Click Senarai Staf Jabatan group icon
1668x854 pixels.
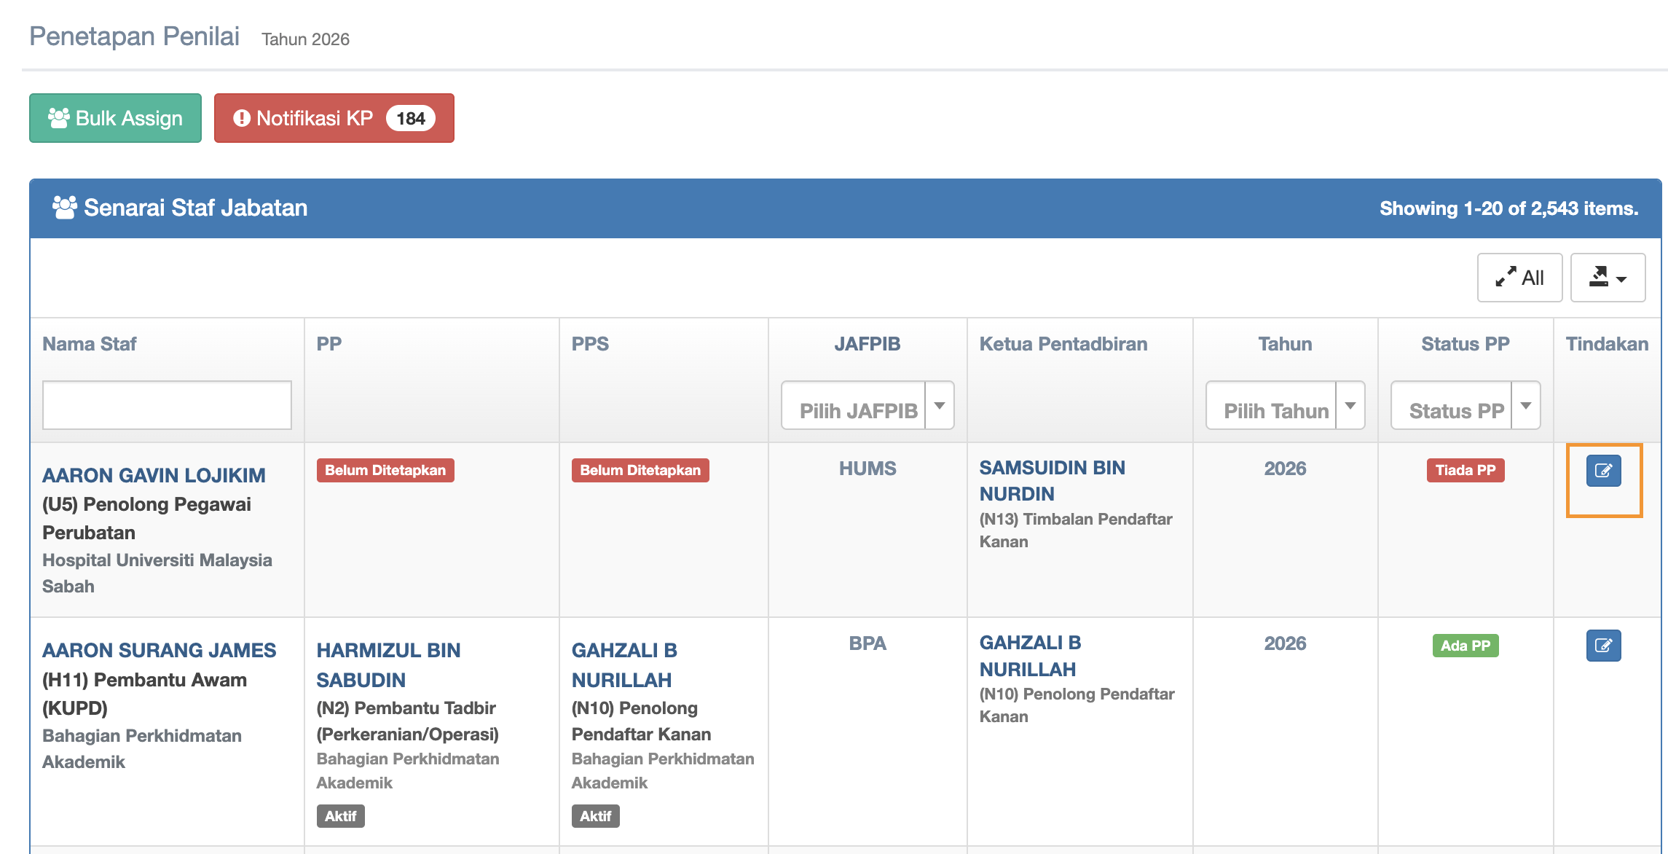pyautogui.click(x=64, y=208)
